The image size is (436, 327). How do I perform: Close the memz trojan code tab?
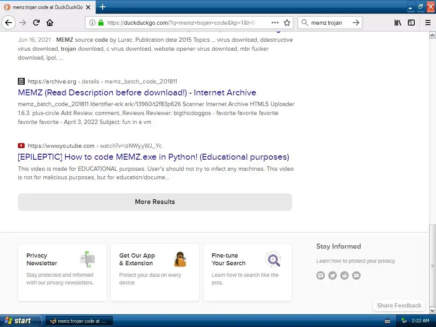[88, 7]
